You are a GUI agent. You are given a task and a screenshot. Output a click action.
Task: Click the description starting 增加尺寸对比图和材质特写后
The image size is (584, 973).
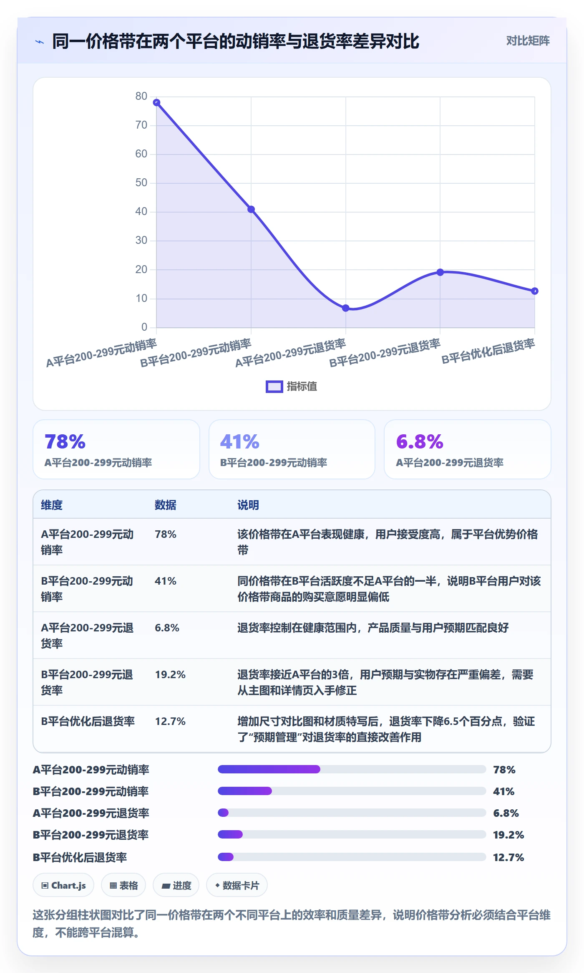pos(386,729)
